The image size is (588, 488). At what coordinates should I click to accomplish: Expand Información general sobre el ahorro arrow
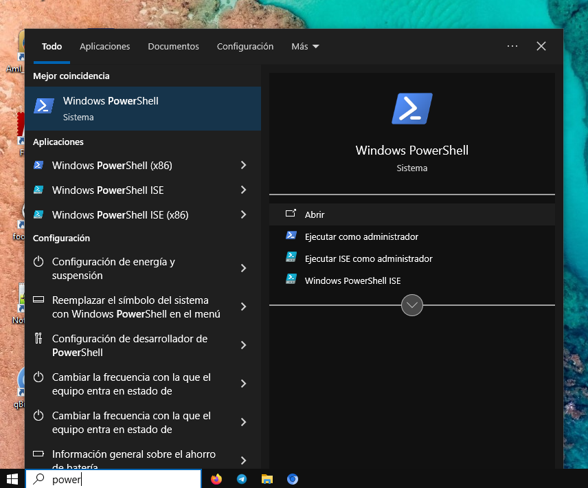pyautogui.click(x=243, y=461)
